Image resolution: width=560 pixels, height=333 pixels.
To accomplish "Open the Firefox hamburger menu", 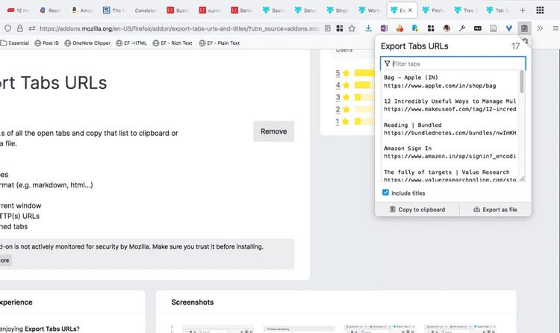I will [x=556, y=28].
